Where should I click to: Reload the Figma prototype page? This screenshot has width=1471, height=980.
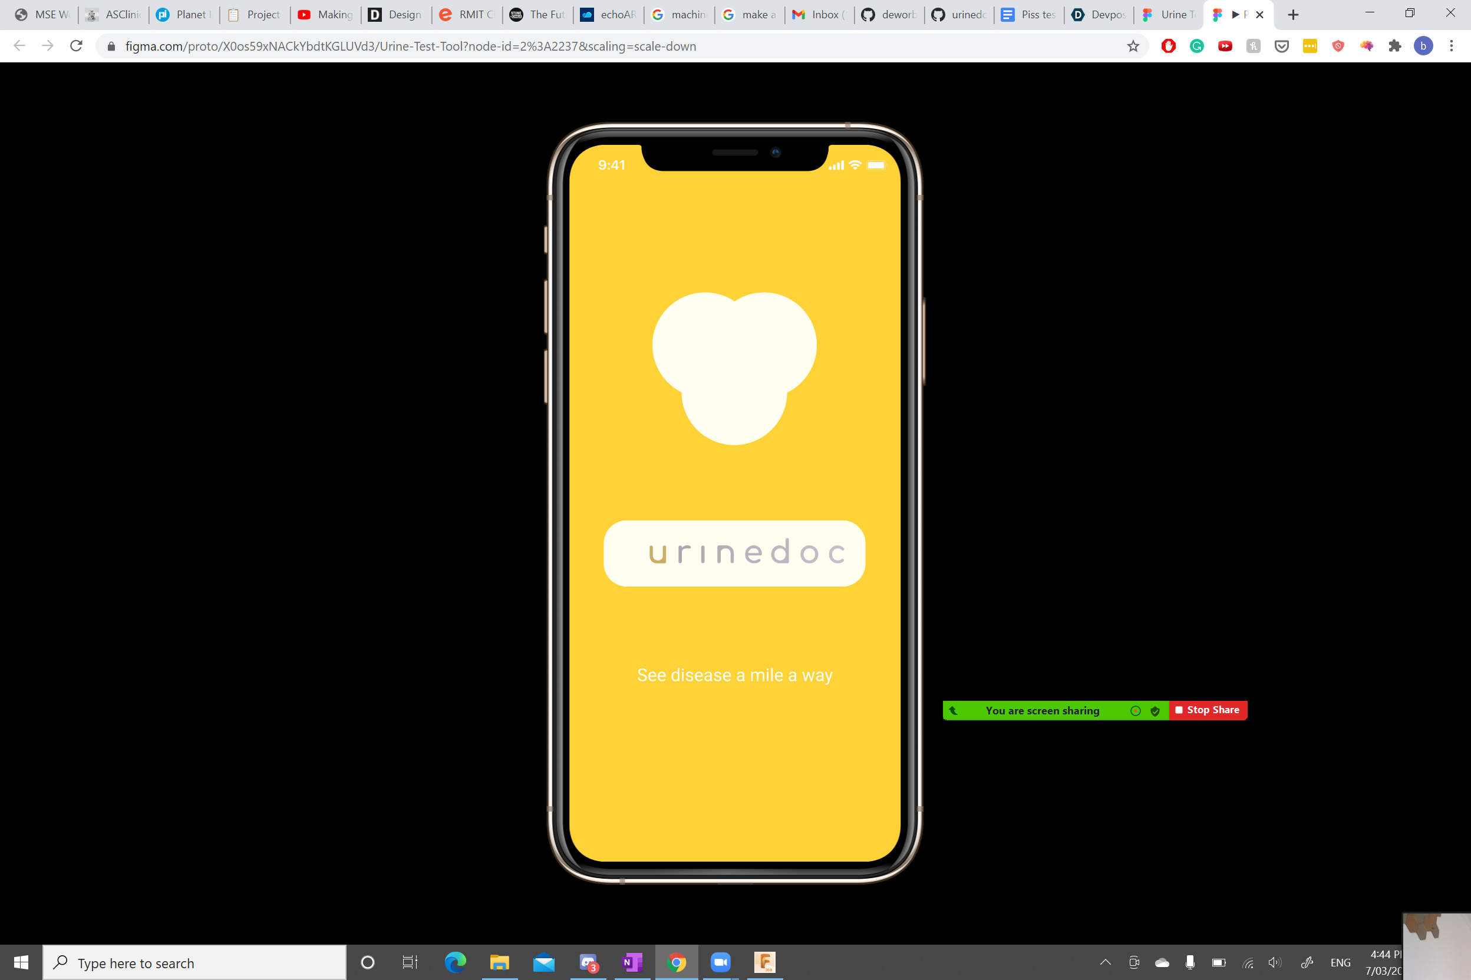[76, 45]
